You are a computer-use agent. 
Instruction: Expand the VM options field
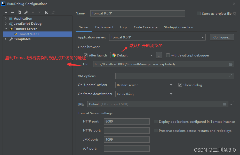tap(230, 76)
